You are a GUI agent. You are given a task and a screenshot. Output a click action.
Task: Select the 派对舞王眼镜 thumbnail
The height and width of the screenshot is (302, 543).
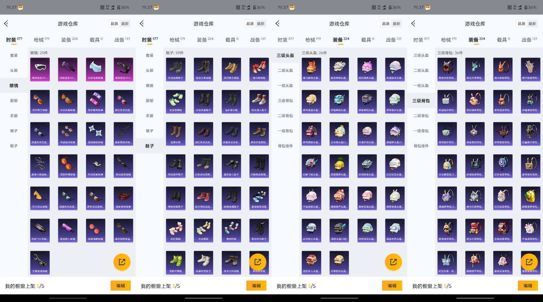[x=40, y=101]
